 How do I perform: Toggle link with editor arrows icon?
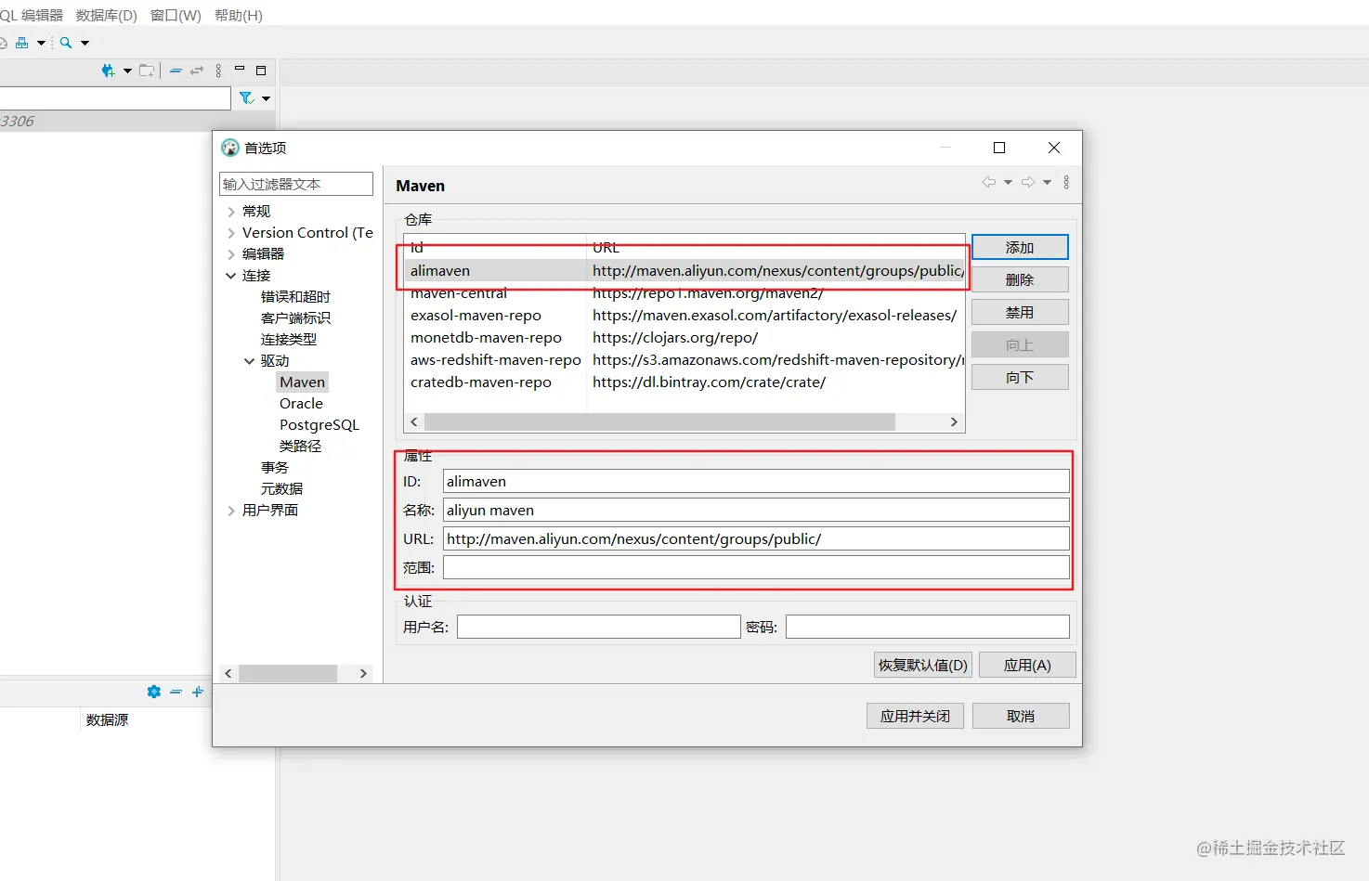click(197, 71)
